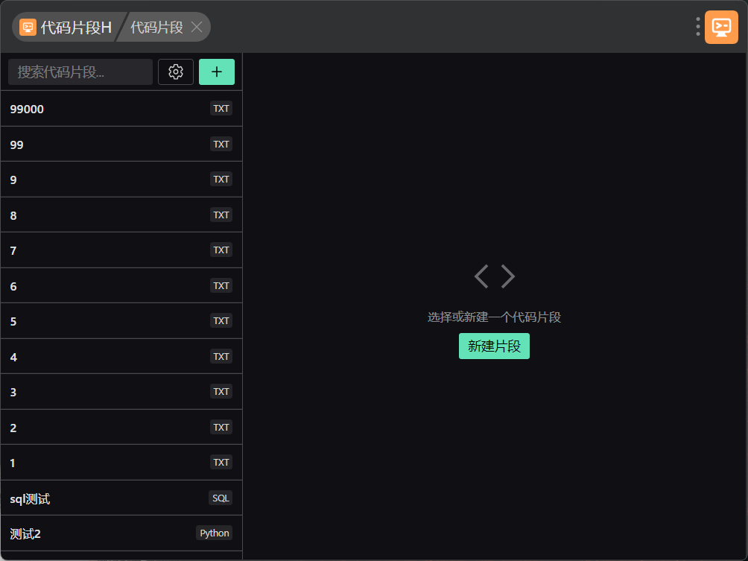The height and width of the screenshot is (561, 748).
Task: Click the TXT tag on row 6
Action: pyautogui.click(x=221, y=285)
